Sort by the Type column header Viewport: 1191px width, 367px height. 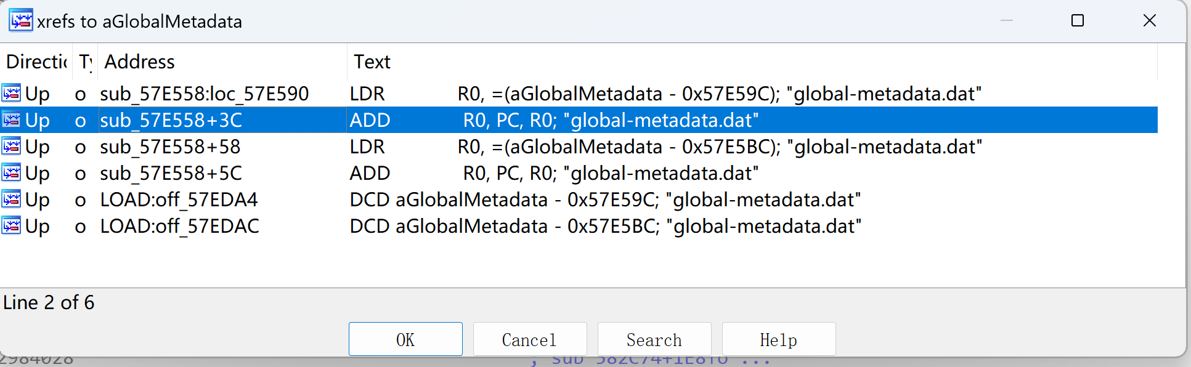click(85, 62)
